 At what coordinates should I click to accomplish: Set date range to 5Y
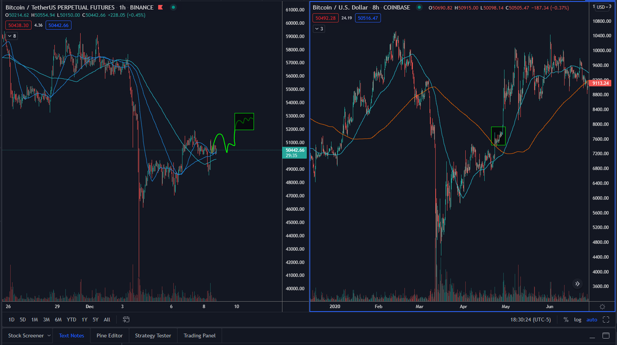pyautogui.click(x=96, y=319)
